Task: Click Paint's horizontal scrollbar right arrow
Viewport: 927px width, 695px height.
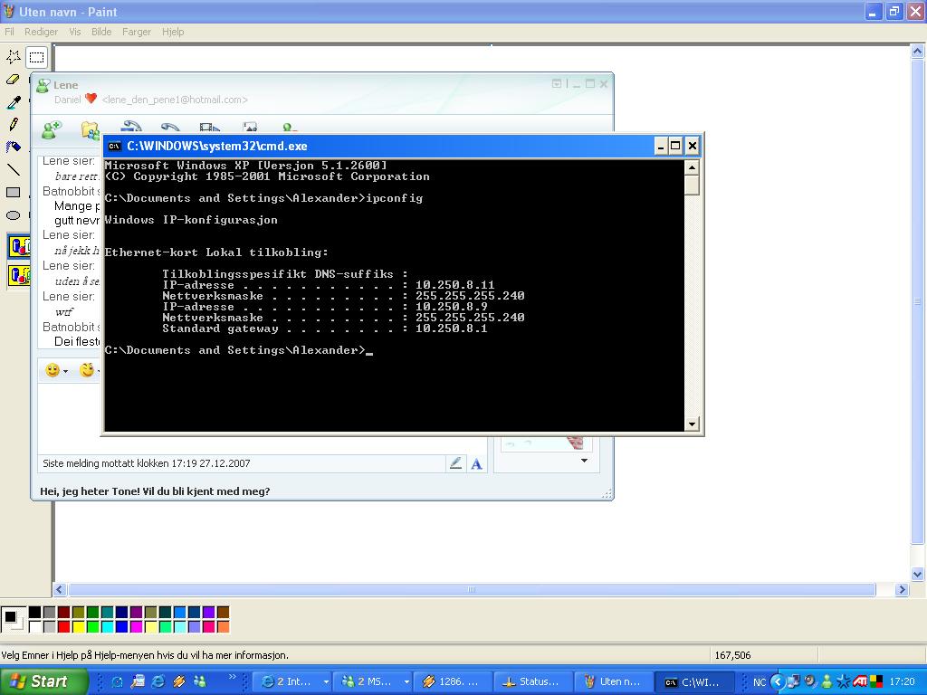Action: click(901, 589)
